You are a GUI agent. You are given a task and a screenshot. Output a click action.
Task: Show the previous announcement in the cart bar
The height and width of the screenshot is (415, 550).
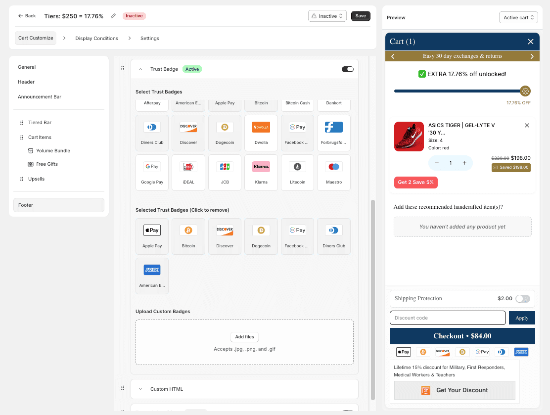click(393, 56)
